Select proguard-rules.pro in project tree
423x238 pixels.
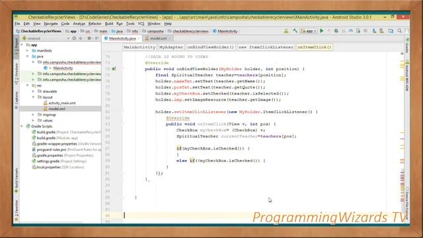(52, 149)
